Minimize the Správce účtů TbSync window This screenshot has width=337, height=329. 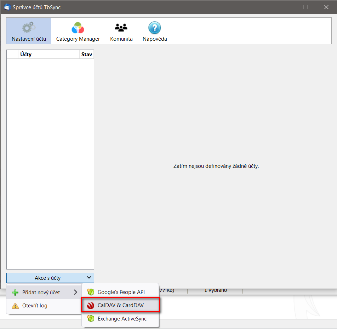coord(285,7)
